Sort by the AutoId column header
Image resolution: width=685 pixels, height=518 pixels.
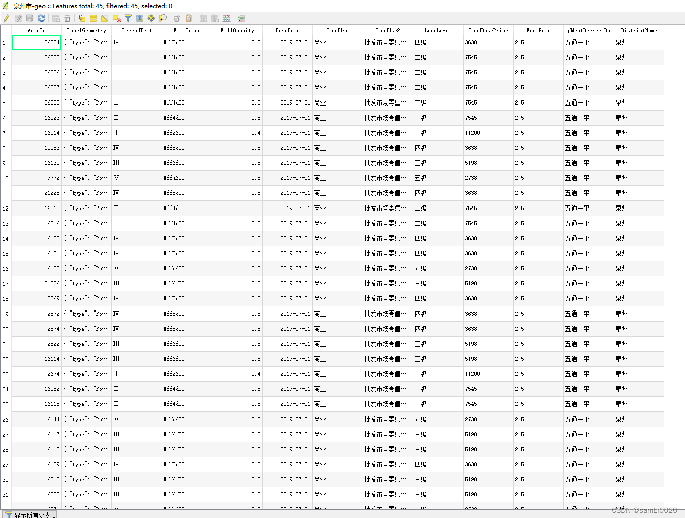[36, 30]
